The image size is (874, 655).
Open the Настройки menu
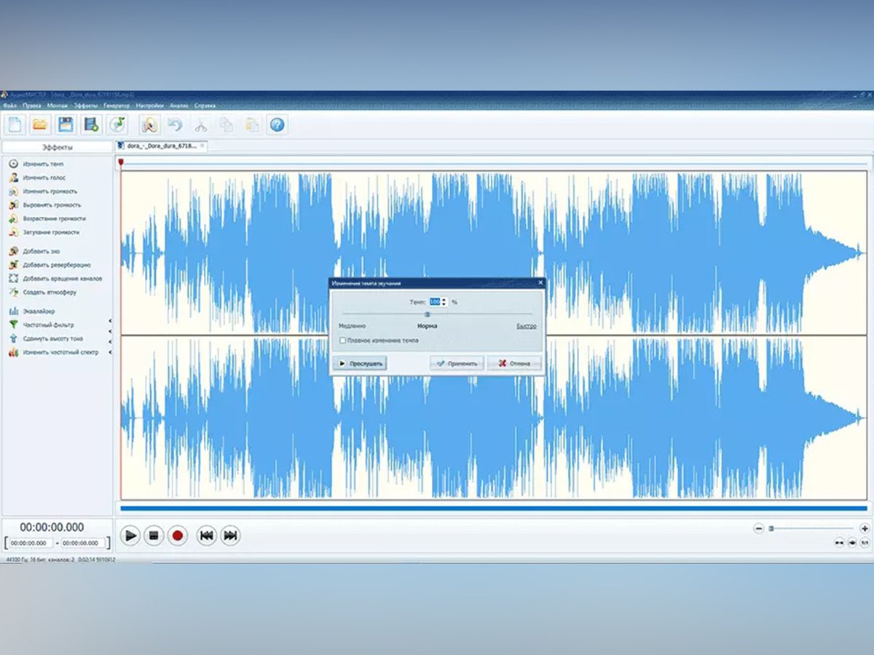tap(149, 106)
